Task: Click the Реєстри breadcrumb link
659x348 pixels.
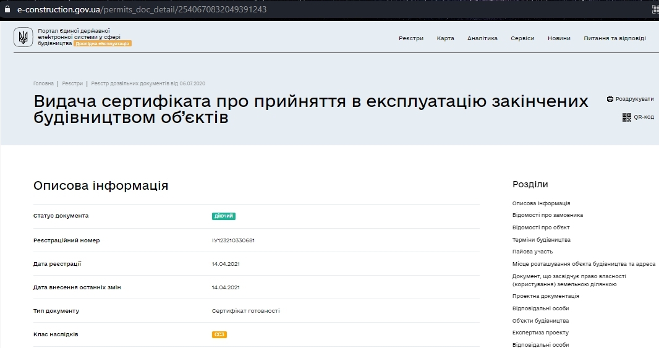Action: coord(72,83)
